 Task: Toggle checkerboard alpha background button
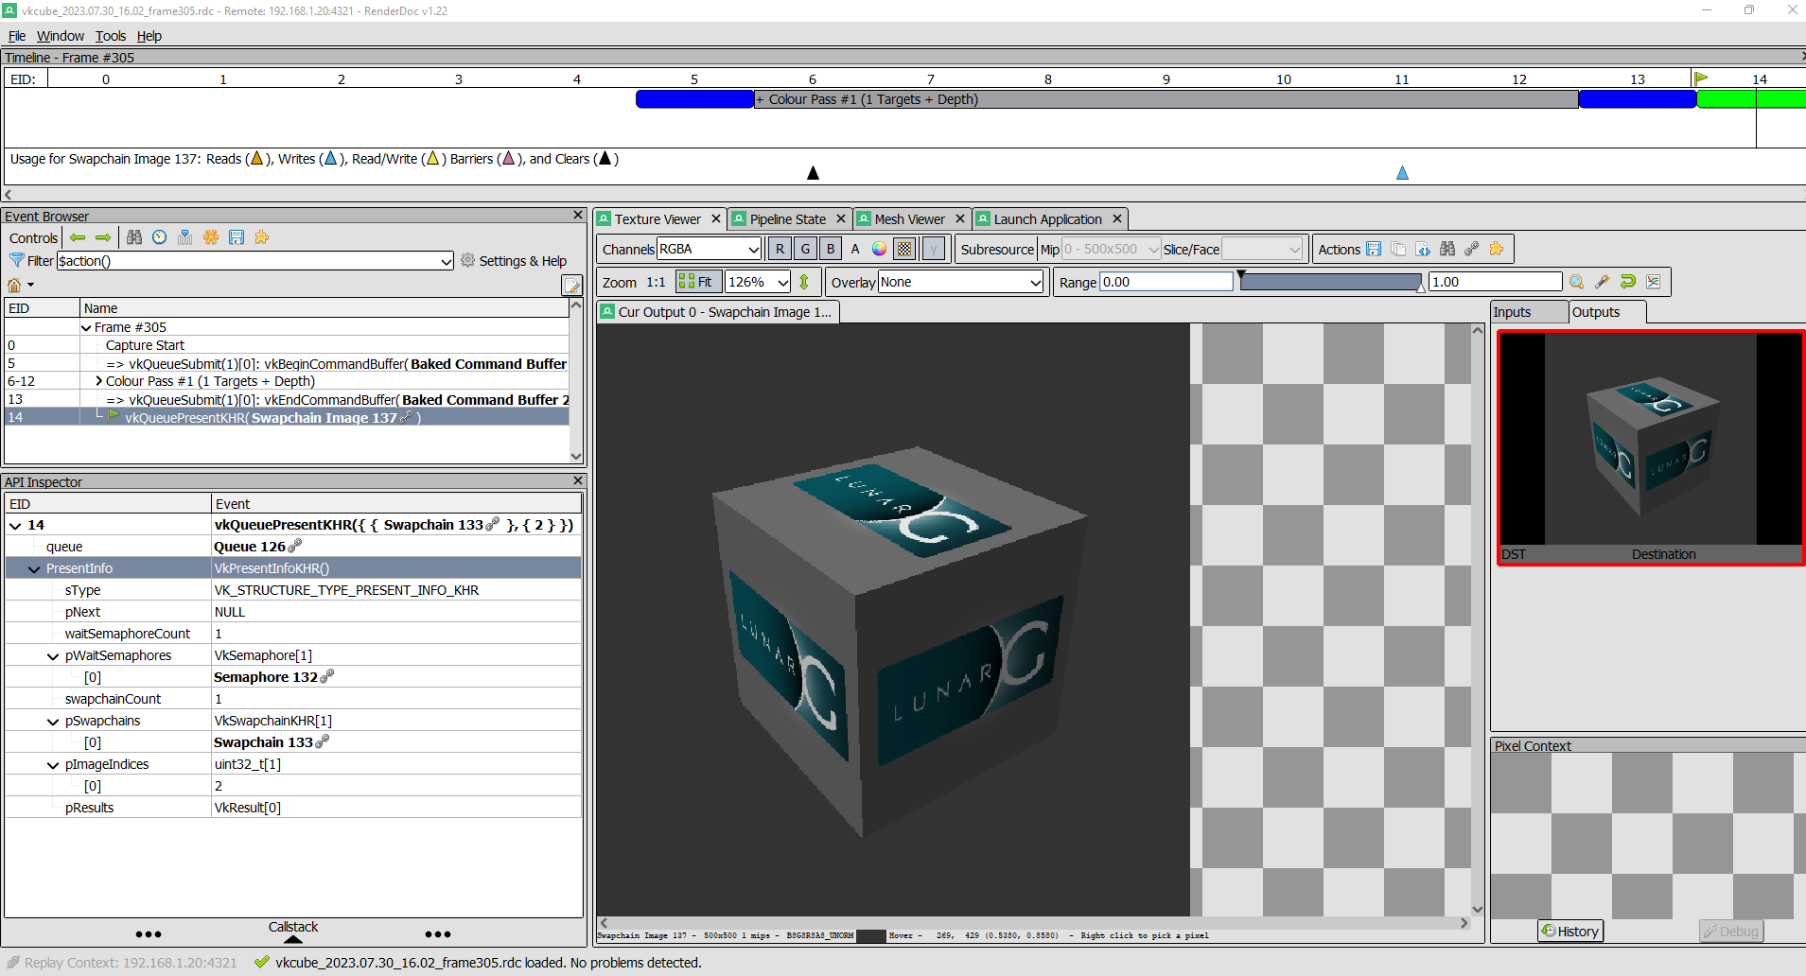905,249
